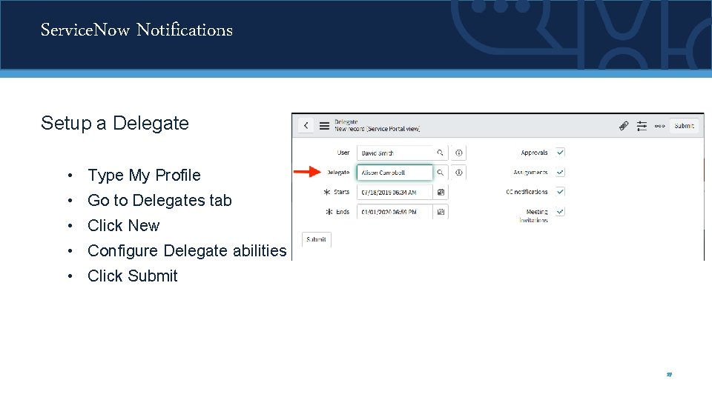
Task: Toggle the Meeting invitations checkbox
Action: 561,212
